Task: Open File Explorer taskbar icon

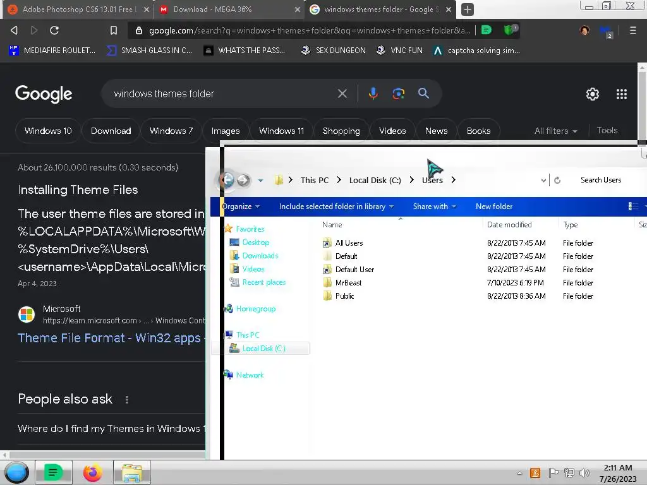Action: [132, 472]
